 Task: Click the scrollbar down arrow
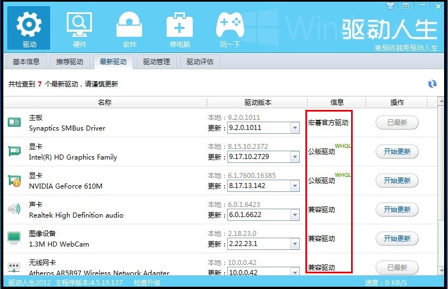[x=441, y=270]
